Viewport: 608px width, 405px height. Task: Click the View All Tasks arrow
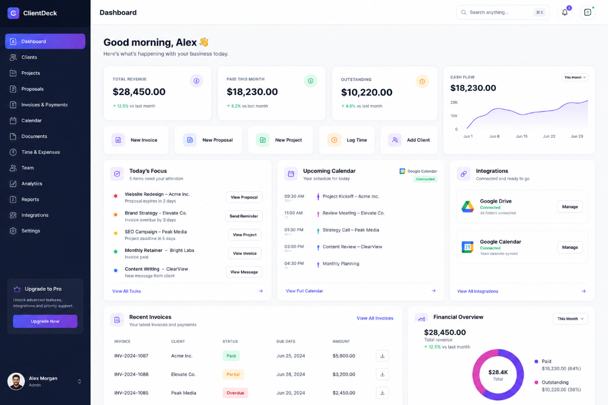click(261, 291)
